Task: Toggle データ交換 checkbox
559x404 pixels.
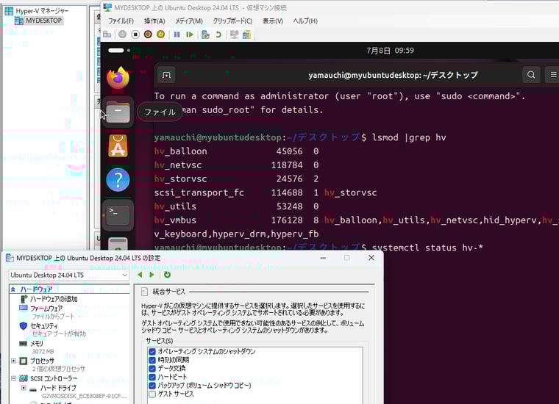Action: pyautogui.click(x=152, y=369)
